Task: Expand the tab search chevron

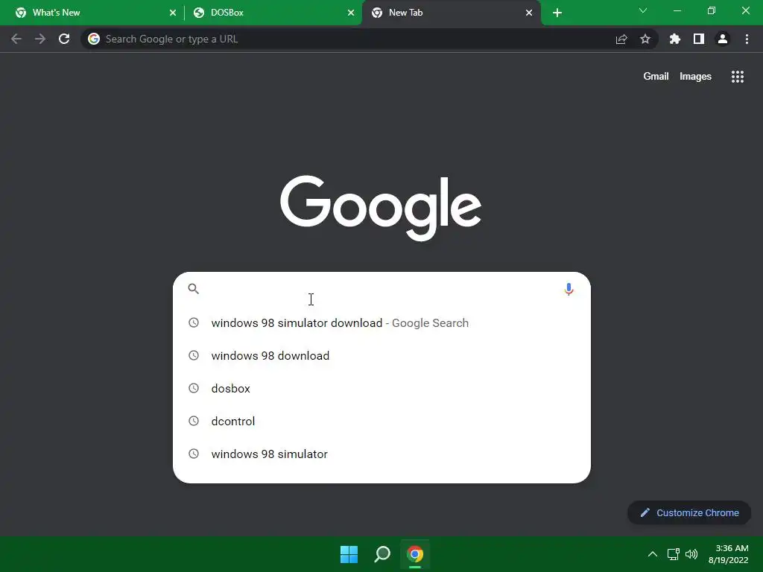Action: [643, 10]
